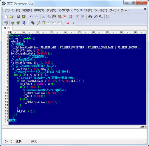The image size is (149, 146).
Task: Play the recorded macro
Action: pos(74,23)
